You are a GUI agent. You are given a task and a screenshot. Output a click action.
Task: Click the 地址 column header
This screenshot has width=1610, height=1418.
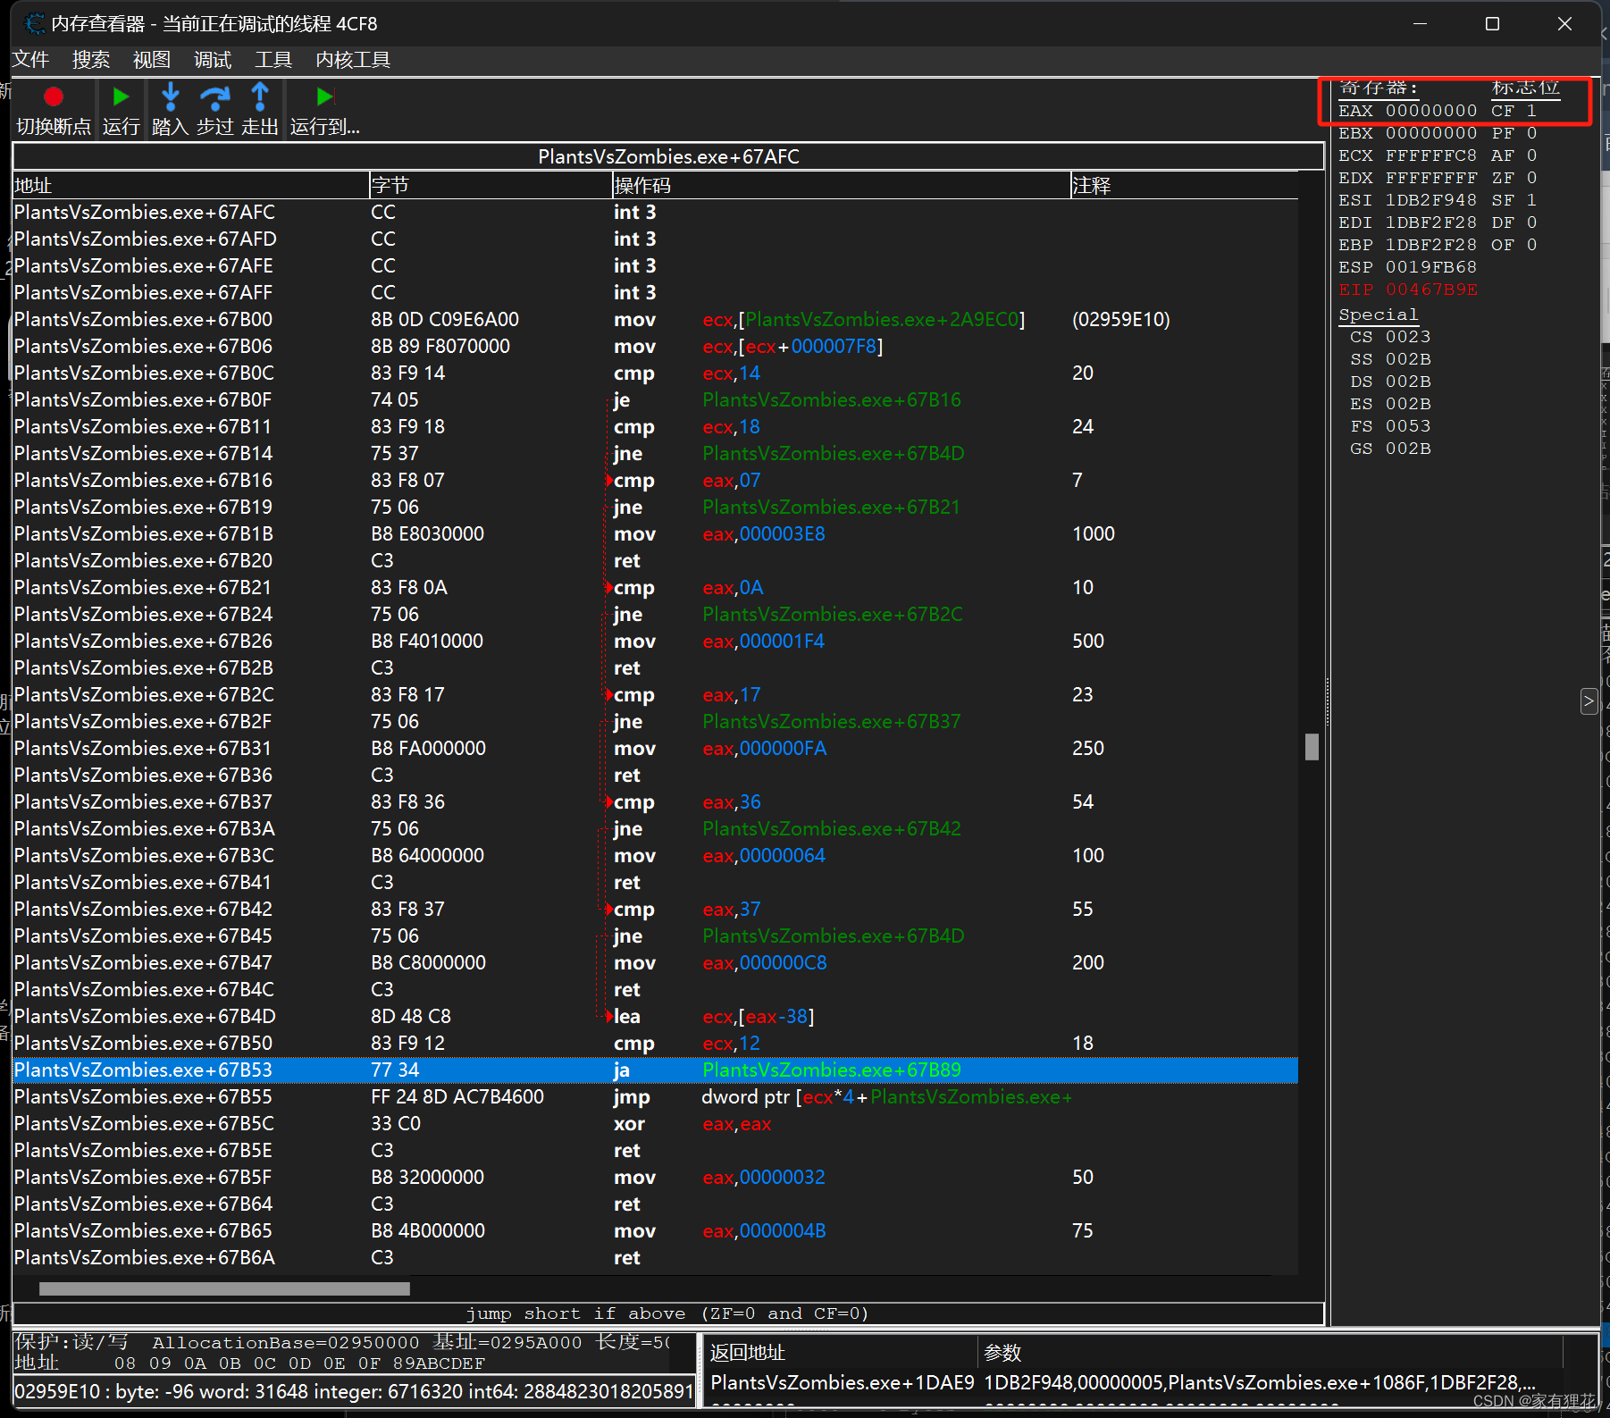[x=190, y=185]
